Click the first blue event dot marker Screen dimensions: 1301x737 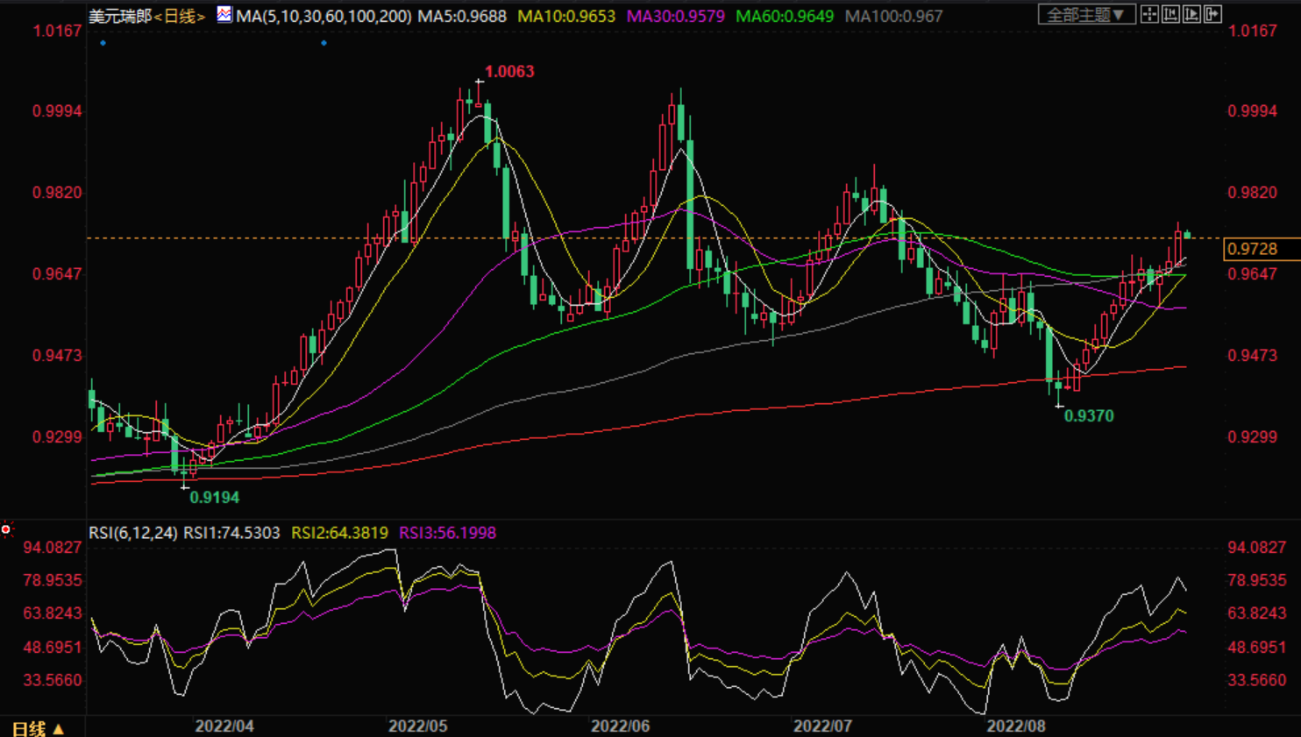click(103, 43)
